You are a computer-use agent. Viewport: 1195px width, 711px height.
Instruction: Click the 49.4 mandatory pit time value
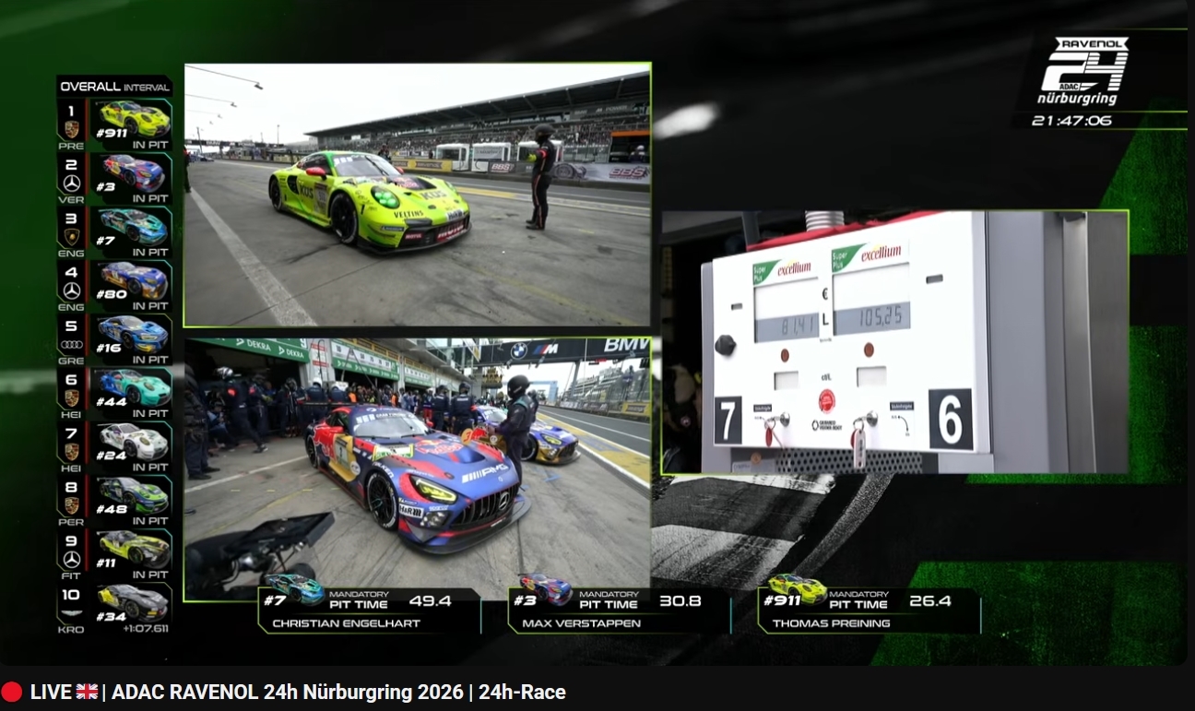pos(431,601)
